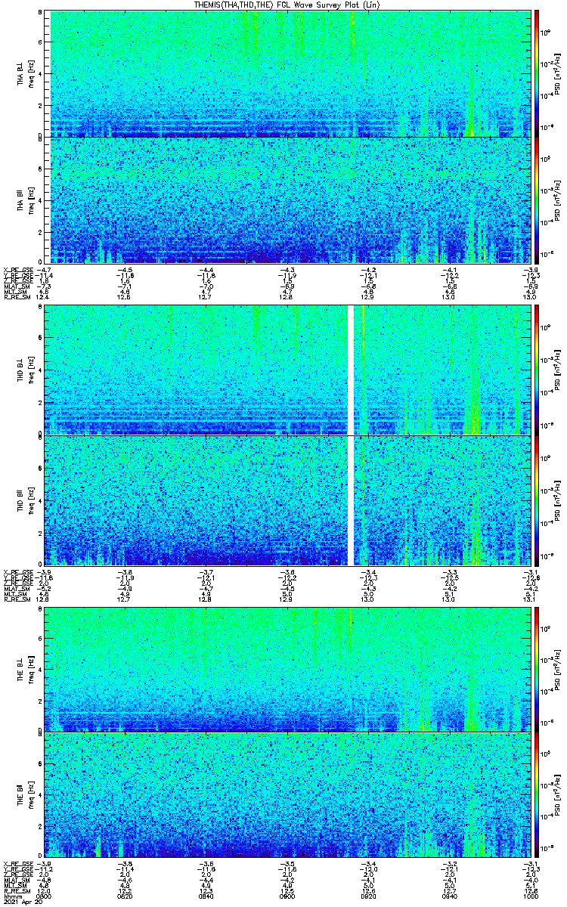Click the THE B-perpendicular PSD color bar
The image size is (567, 907).
tap(538, 669)
